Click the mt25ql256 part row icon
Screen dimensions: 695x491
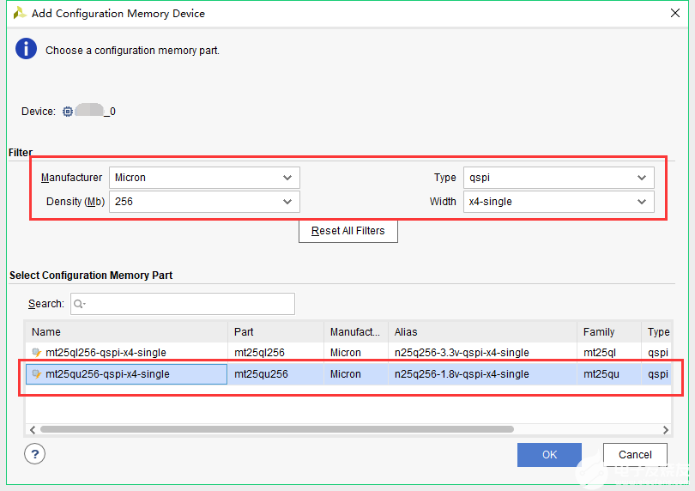click(37, 353)
